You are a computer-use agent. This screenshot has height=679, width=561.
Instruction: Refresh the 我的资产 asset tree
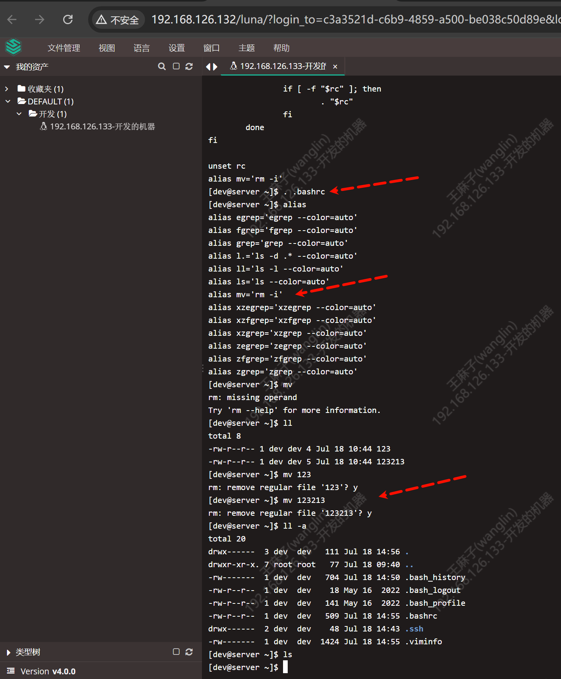coord(189,67)
